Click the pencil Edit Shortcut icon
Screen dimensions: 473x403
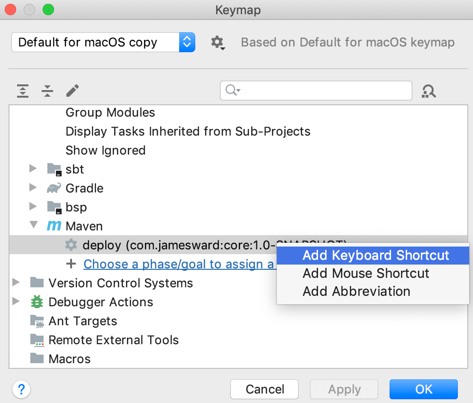click(x=73, y=90)
